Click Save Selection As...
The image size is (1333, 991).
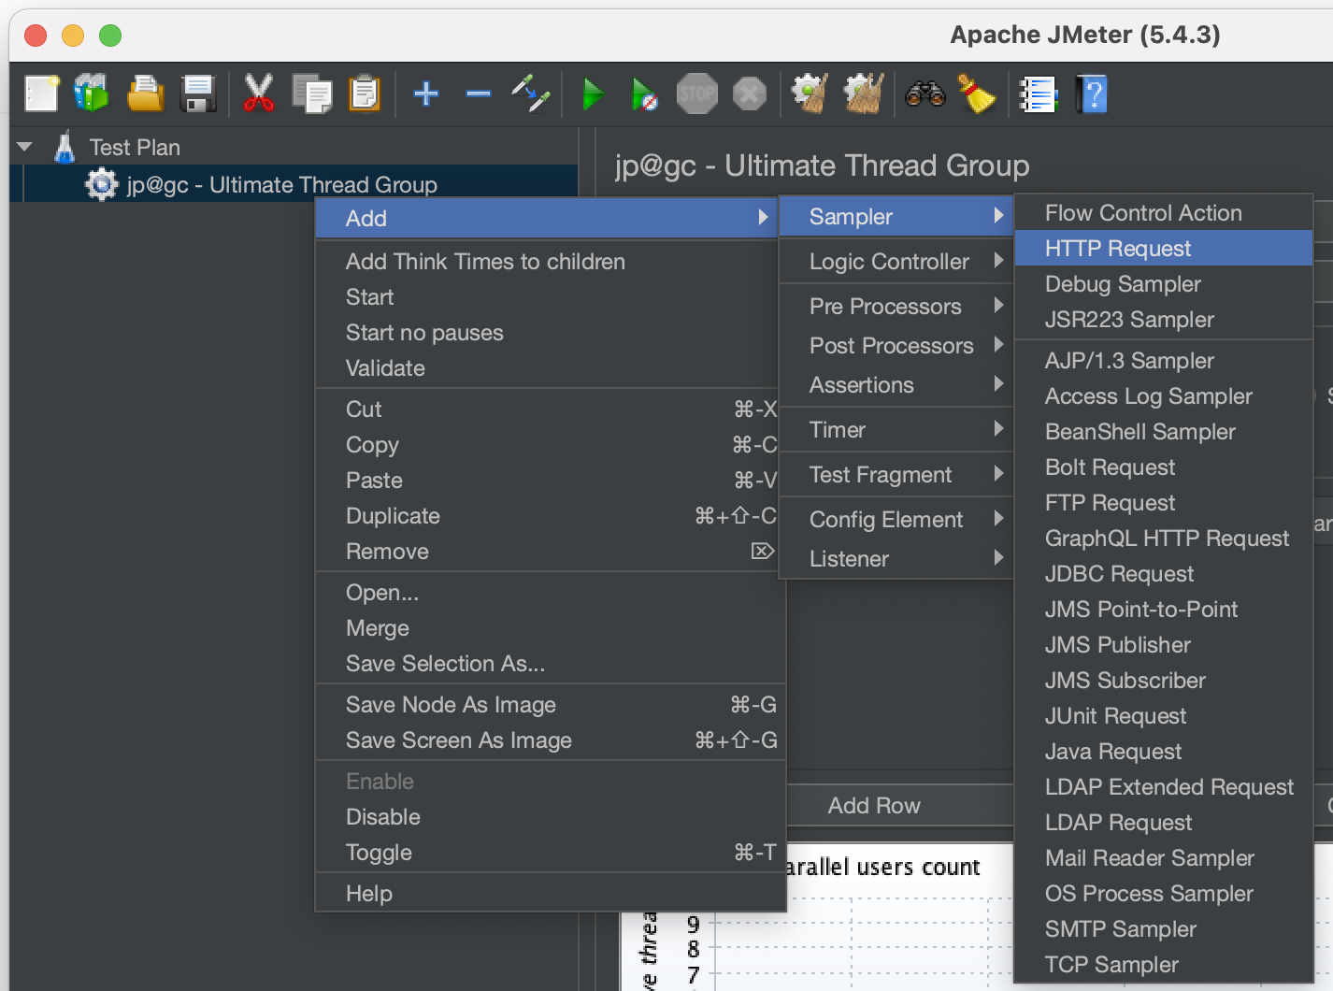point(550,664)
